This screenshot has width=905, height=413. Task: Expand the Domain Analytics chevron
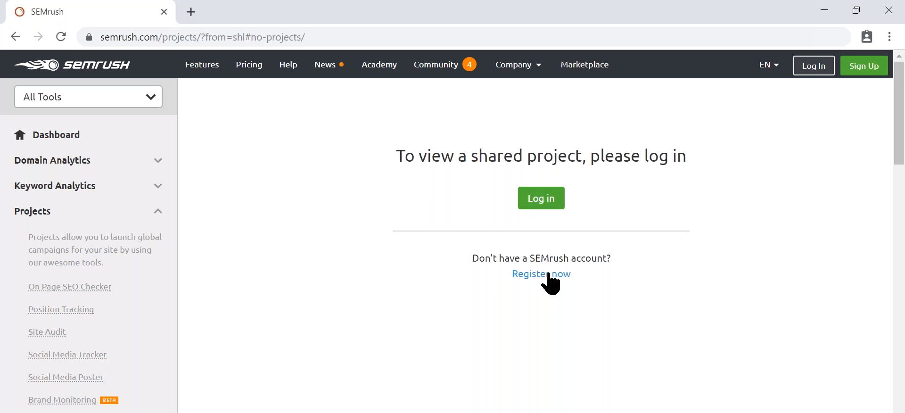coord(158,160)
